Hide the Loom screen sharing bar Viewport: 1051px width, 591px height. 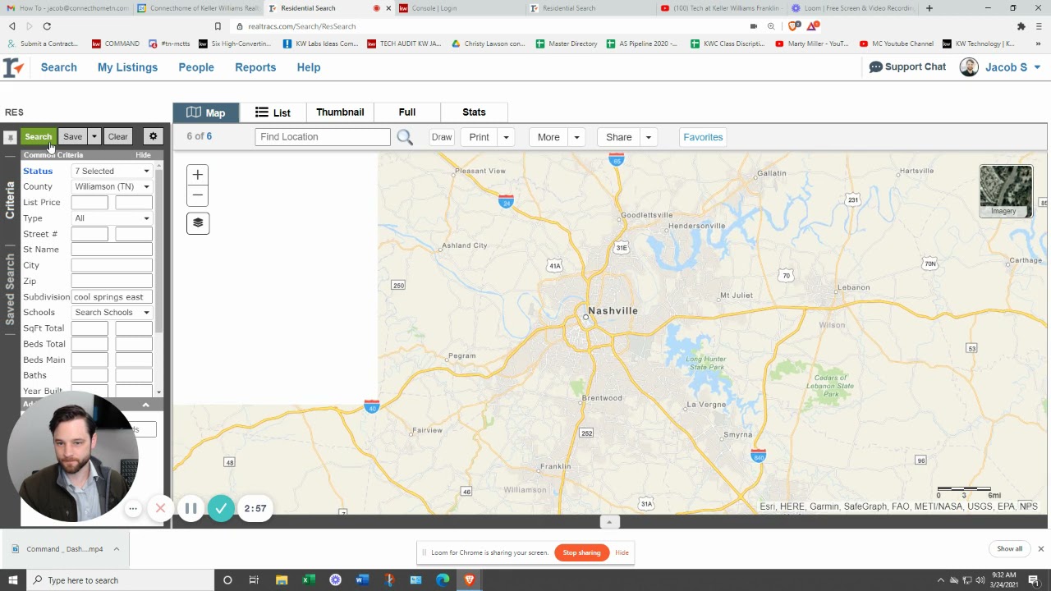[x=622, y=552]
